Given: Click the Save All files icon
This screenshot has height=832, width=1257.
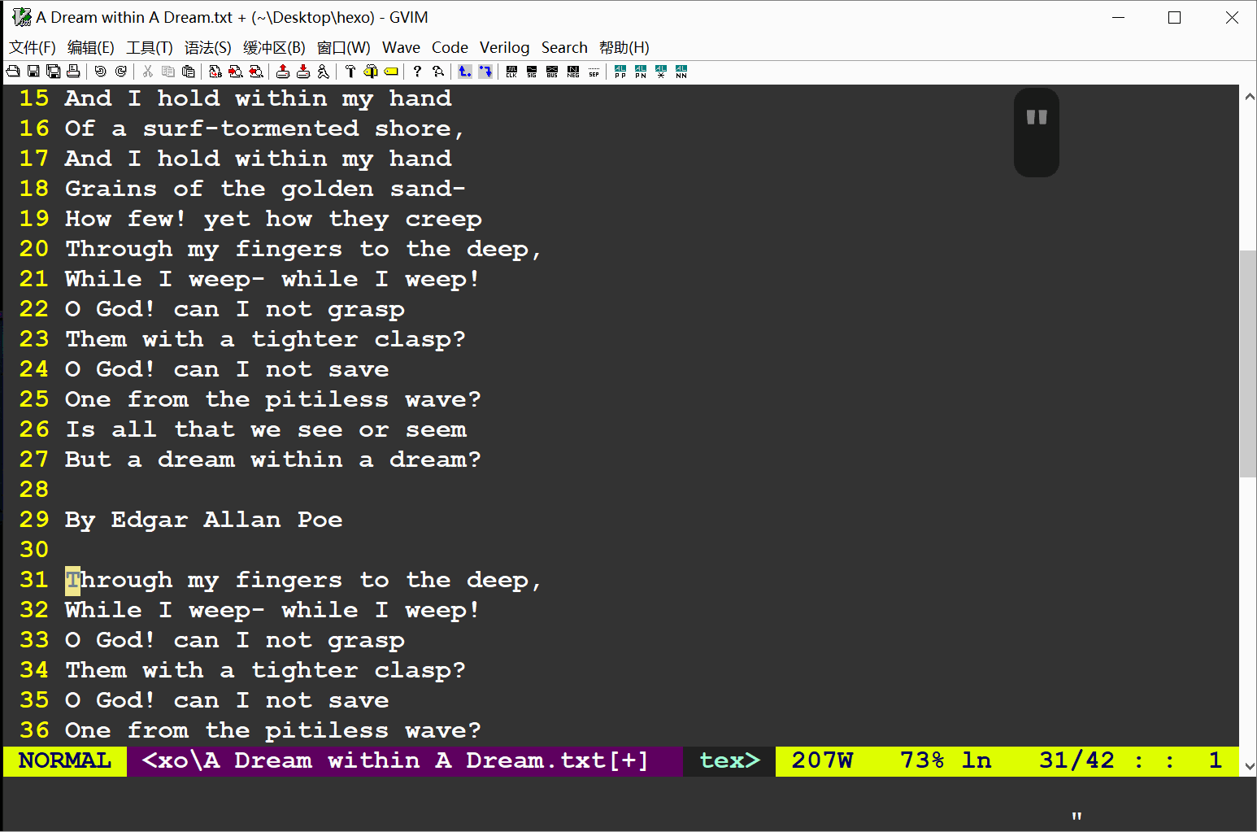Looking at the screenshot, I should 53,72.
